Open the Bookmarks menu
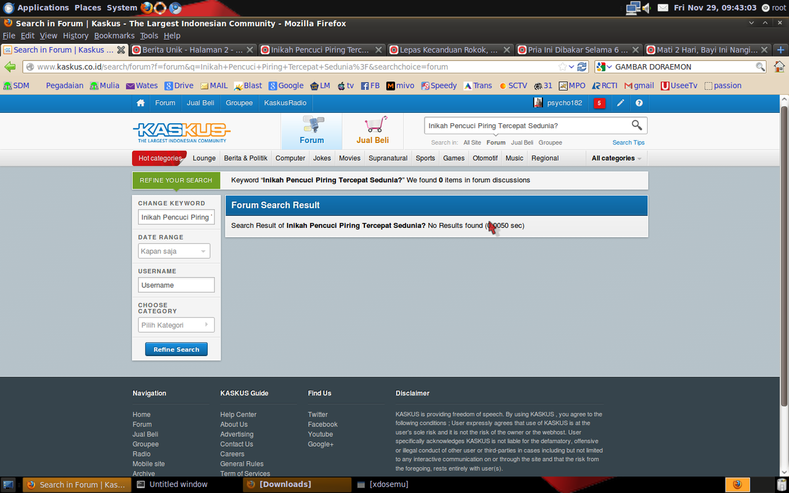Viewport: 789px width, 493px height. [114, 36]
